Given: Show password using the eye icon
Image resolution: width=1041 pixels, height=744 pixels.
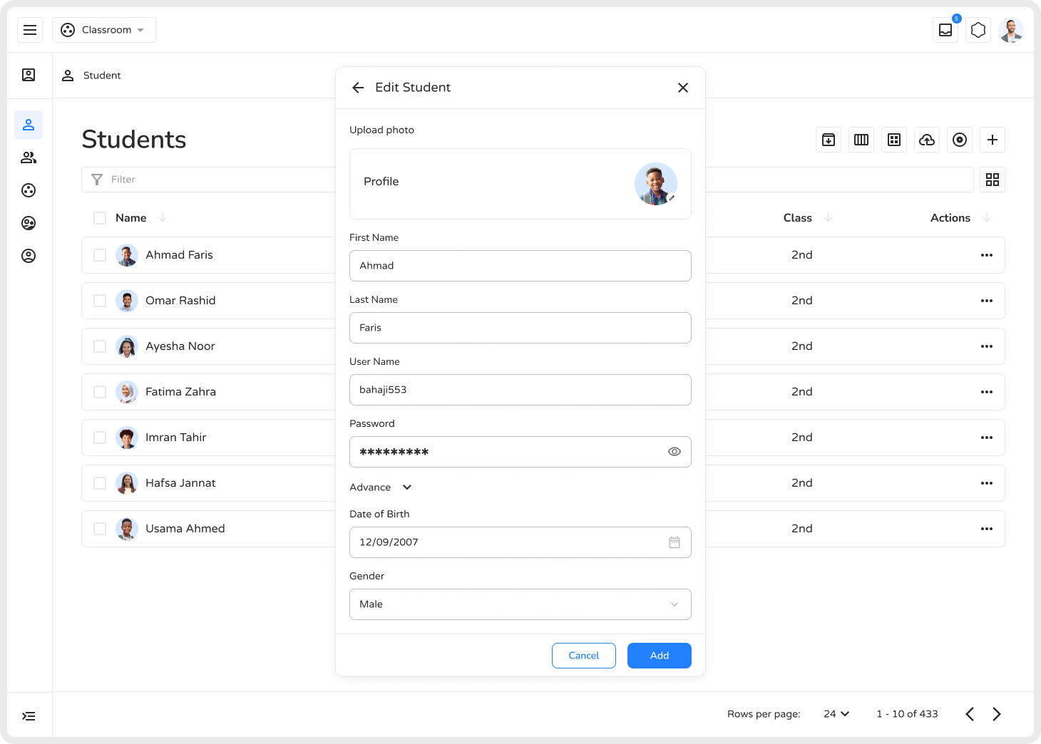Looking at the screenshot, I should [674, 452].
